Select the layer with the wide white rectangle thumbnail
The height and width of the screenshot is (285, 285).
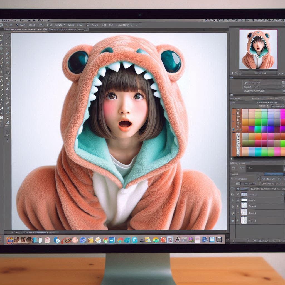244,200
